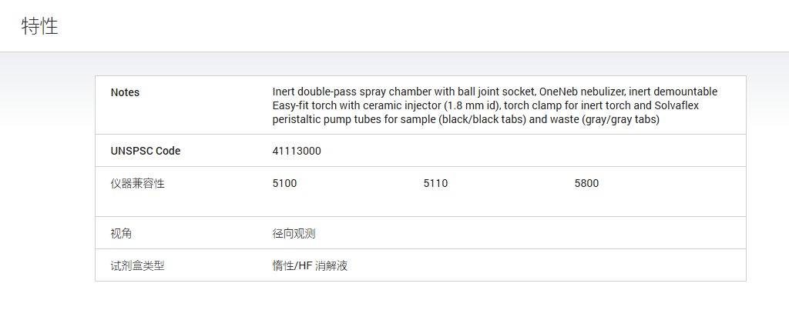The width and height of the screenshot is (789, 320).
Task: Select the 5100 instrument model
Action: click(x=284, y=183)
